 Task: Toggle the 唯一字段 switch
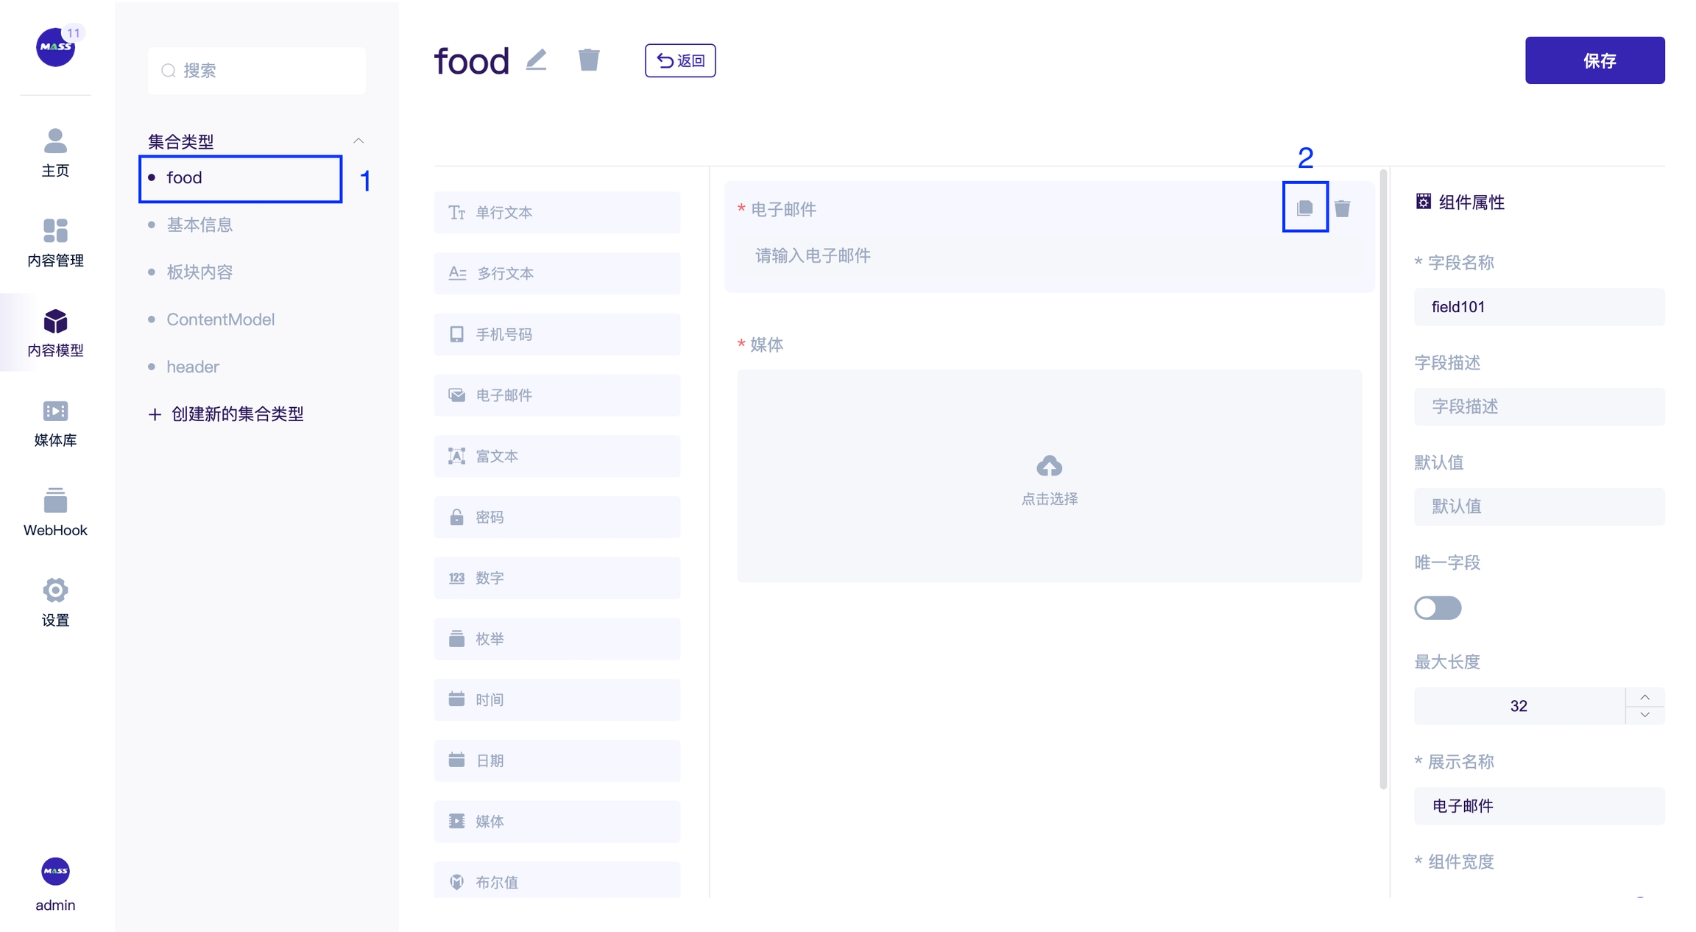pos(1438,608)
